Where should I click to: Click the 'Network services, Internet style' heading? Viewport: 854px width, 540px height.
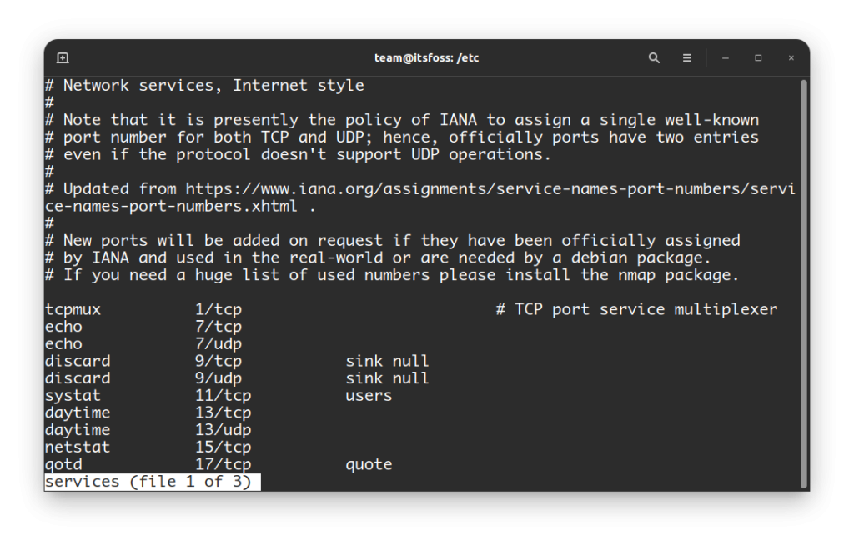coord(213,85)
